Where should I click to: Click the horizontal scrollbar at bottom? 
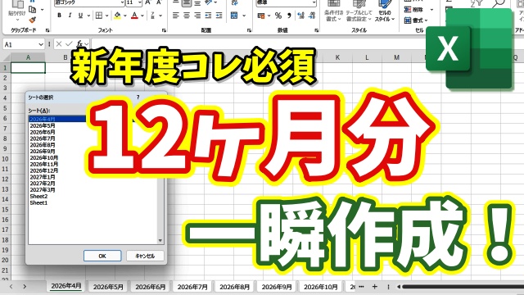[463, 287]
